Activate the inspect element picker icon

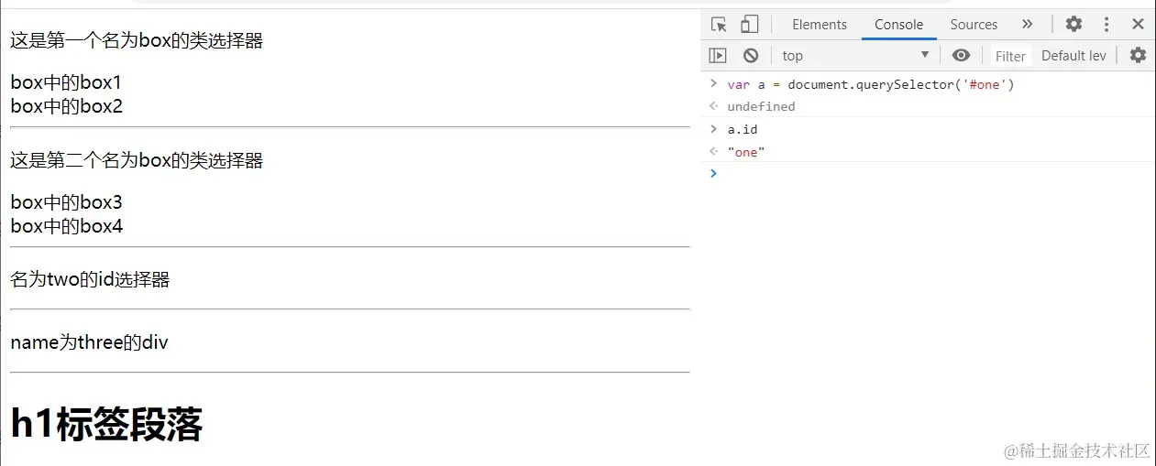(720, 25)
